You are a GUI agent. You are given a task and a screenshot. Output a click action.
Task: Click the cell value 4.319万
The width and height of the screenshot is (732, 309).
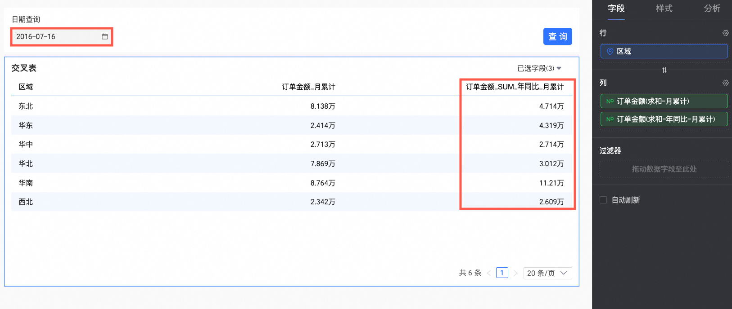coord(551,125)
